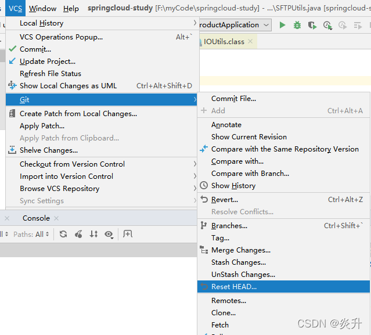The image size is (371, 335).
Task: Click the green Run button in toolbar
Action: tap(282, 25)
